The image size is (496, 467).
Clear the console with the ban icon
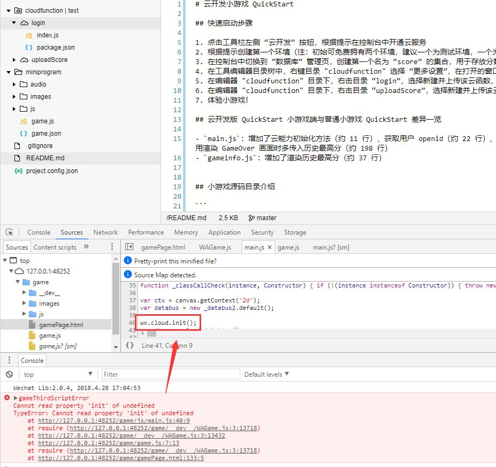coord(10,375)
